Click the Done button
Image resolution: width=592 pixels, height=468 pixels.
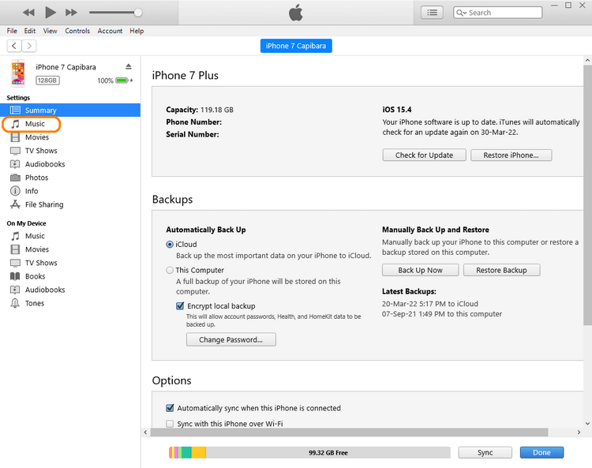point(541,452)
